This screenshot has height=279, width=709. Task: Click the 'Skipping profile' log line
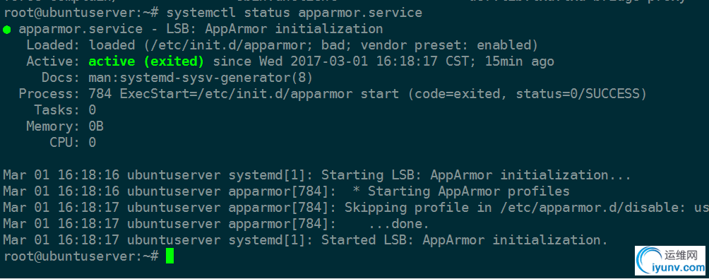[355, 208]
